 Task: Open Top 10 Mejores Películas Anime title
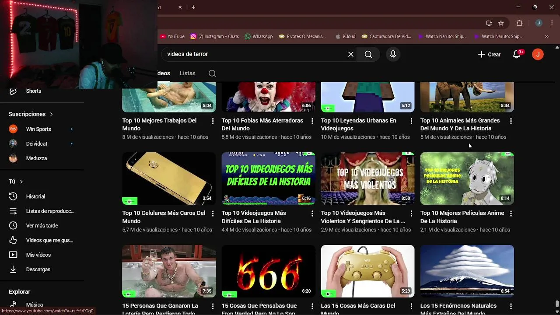(x=462, y=217)
